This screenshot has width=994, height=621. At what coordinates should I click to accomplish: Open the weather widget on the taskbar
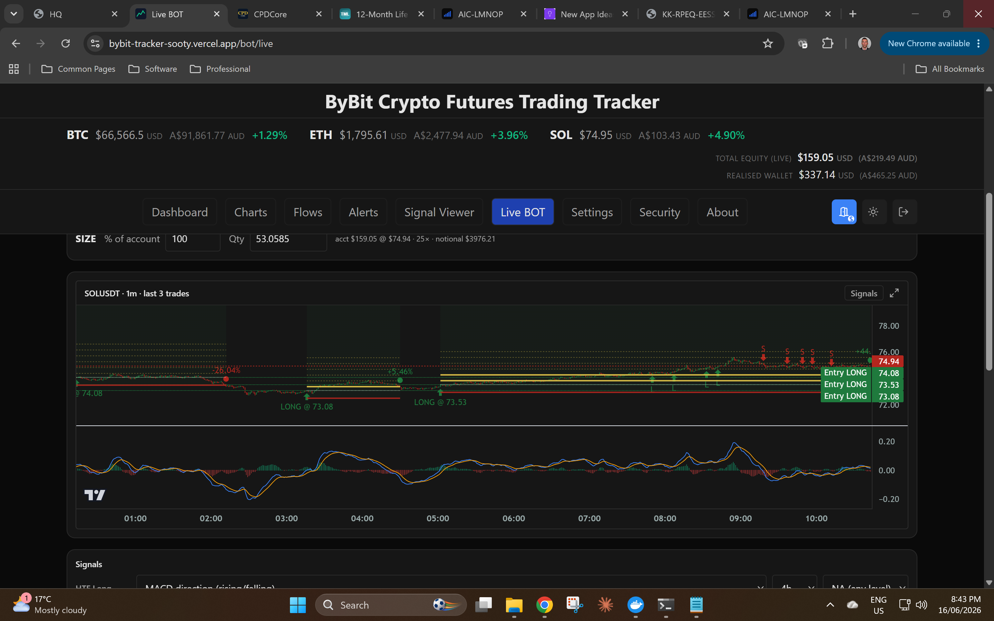pyautogui.click(x=50, y=604)
